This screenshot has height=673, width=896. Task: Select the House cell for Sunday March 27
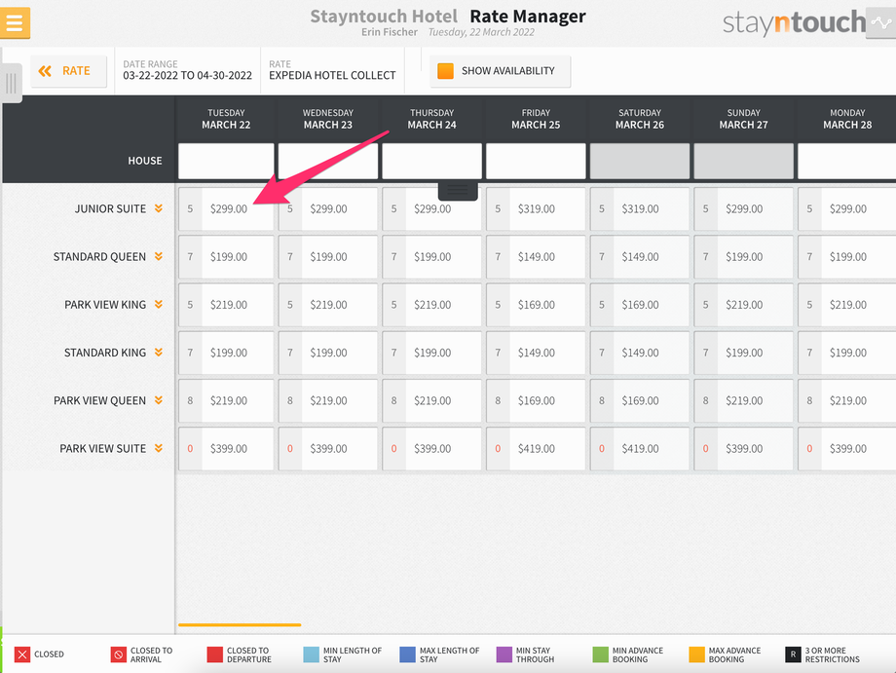pos(744,161)
